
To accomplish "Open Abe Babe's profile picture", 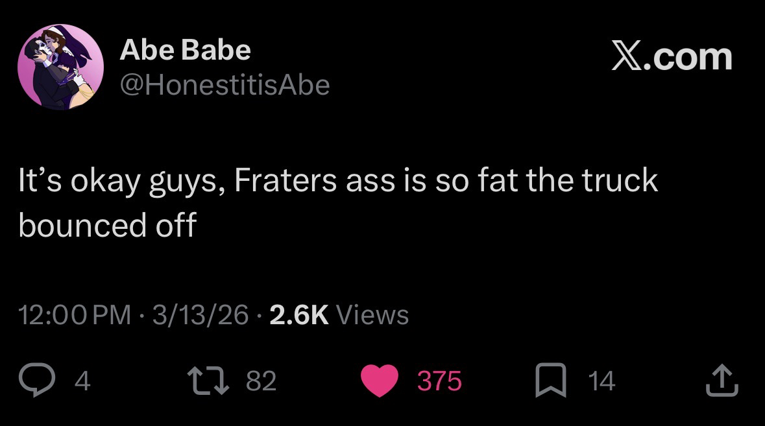I will (x=60, y=67).
